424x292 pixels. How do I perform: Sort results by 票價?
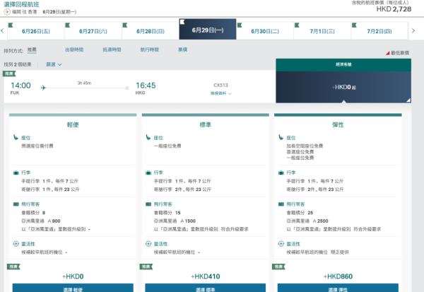(x=182, y=50)
